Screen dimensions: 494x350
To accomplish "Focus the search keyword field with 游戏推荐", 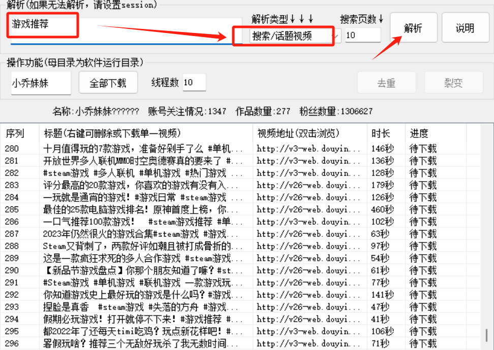I will (x=126, y=31).
